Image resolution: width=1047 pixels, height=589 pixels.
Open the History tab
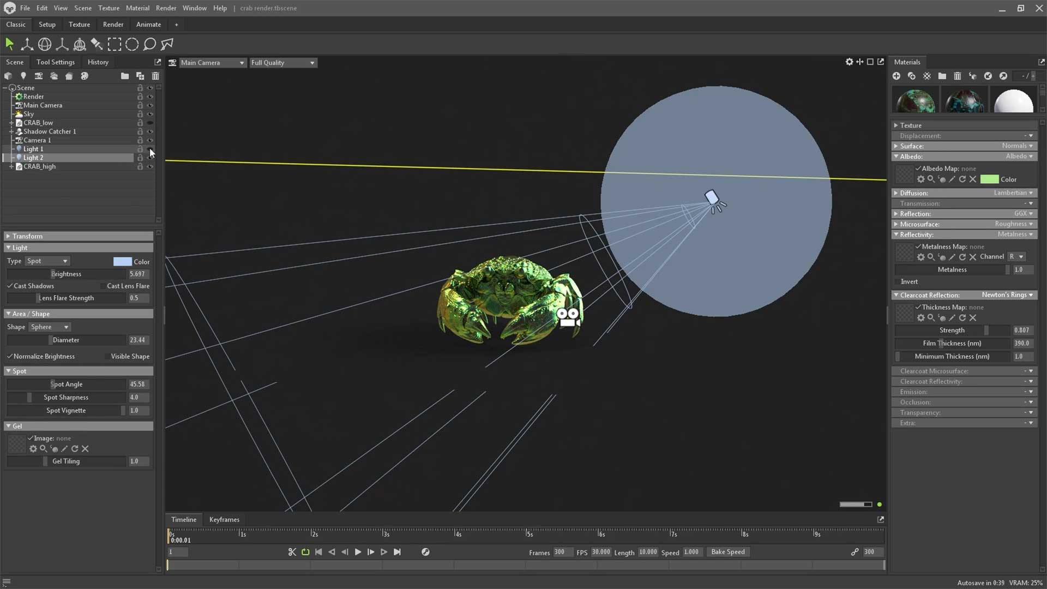pyautogui.click(x=98, y=62)
